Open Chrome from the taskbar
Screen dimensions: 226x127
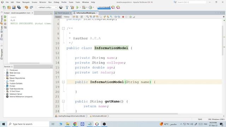75,124
